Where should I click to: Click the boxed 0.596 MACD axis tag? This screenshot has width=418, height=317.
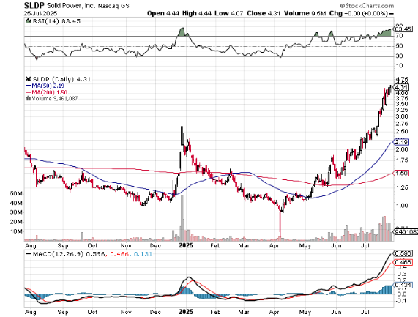[x=403, y=253]
